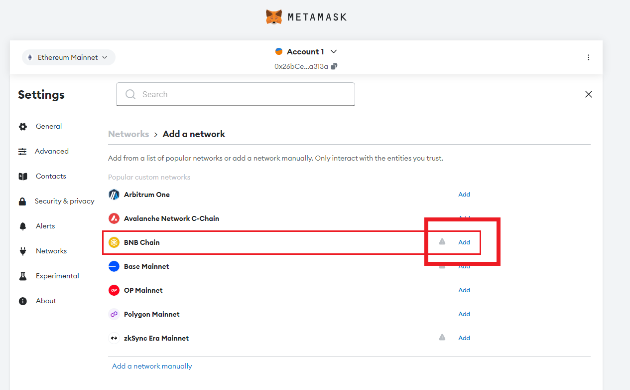Screen dimensions: 630x390
Task: Select the Experimental settings section
Action: point(57,276)
